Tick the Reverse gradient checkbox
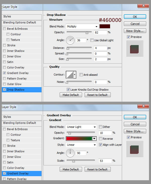Screen dimensions: 151x184 (101, 139)
